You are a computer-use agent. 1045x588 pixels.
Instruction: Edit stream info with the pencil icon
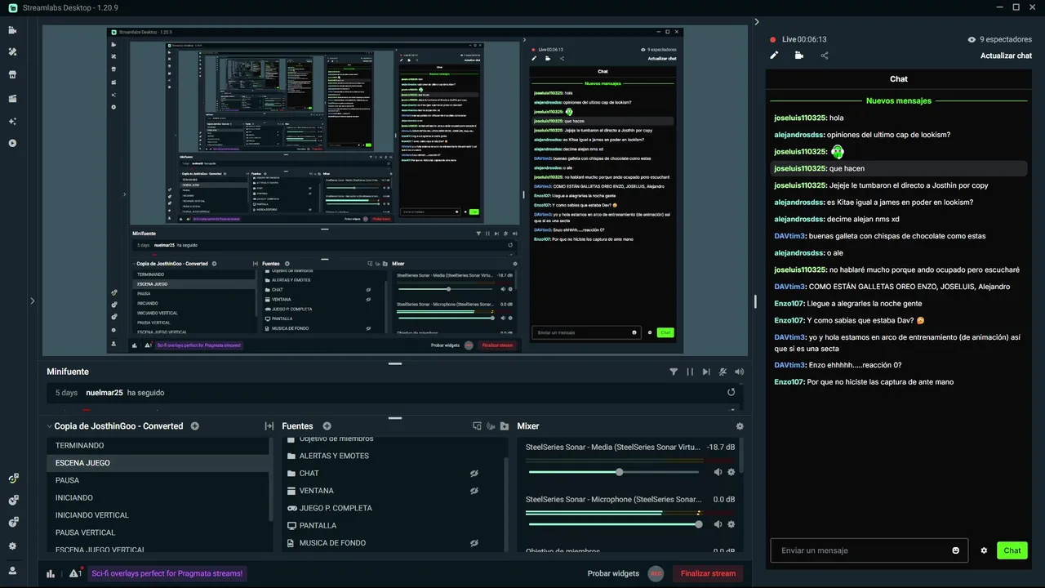774,56
